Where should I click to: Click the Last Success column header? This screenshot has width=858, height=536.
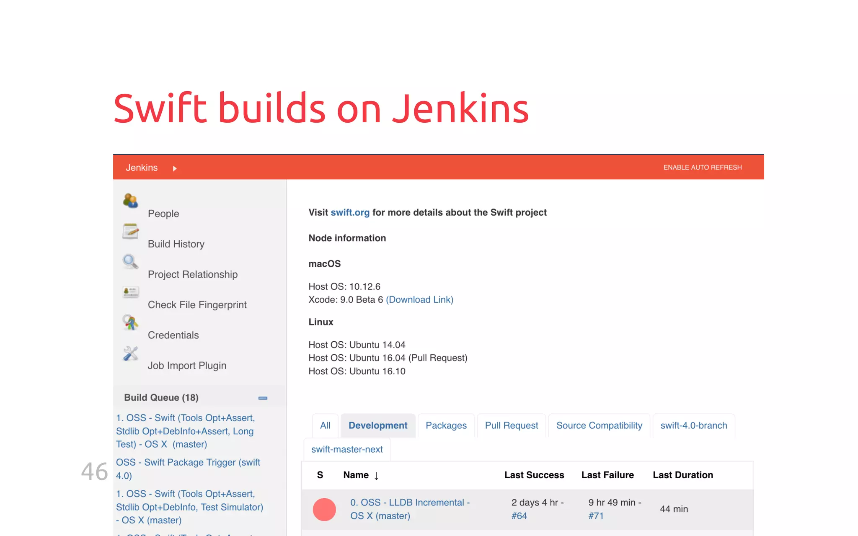point(534,475)
